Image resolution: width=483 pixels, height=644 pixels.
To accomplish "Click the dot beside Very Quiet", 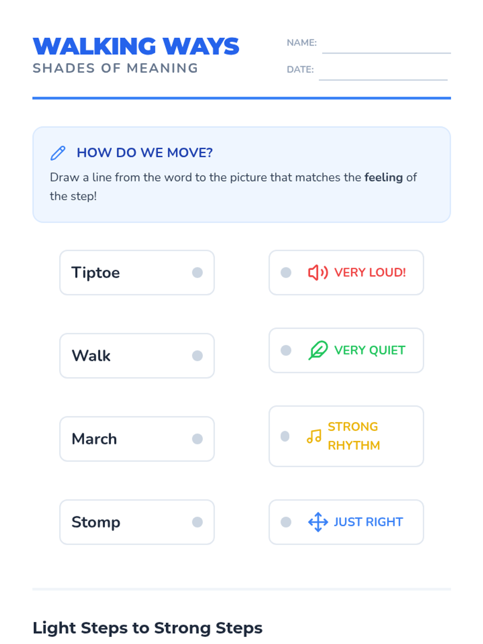I will (286, 350).
